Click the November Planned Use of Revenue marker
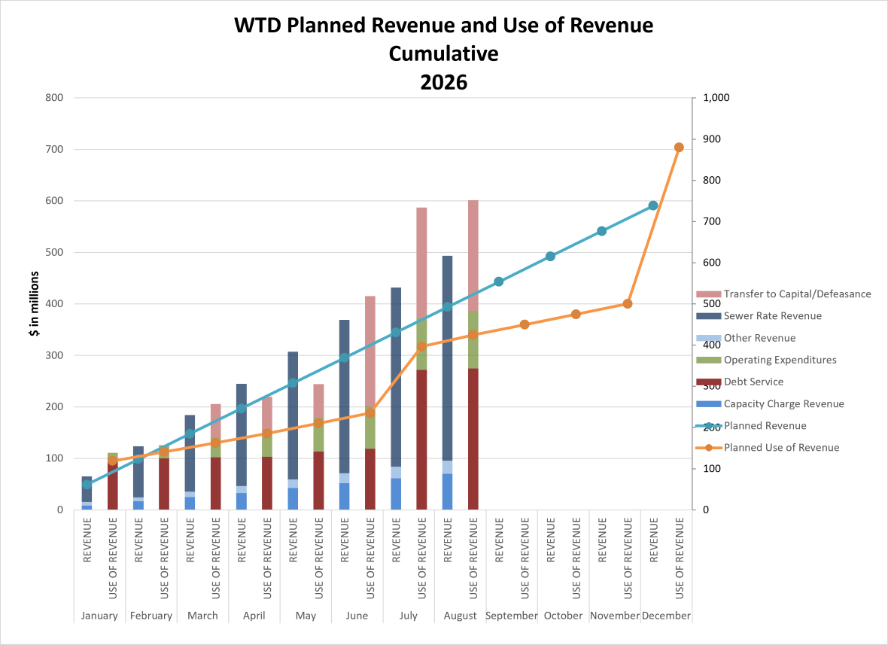The width and height of the screenshot is (888, 645). (628, 303)
